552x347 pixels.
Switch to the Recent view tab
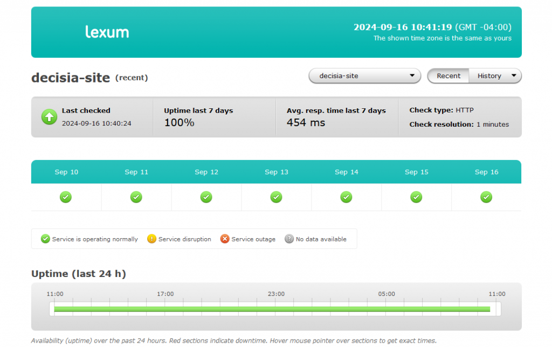tap(448, 76)
